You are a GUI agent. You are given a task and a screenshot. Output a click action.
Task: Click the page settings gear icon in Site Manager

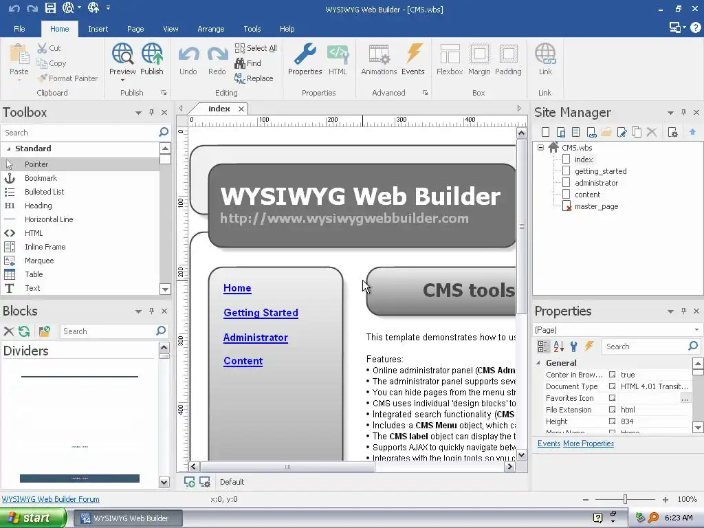point(672,132)
